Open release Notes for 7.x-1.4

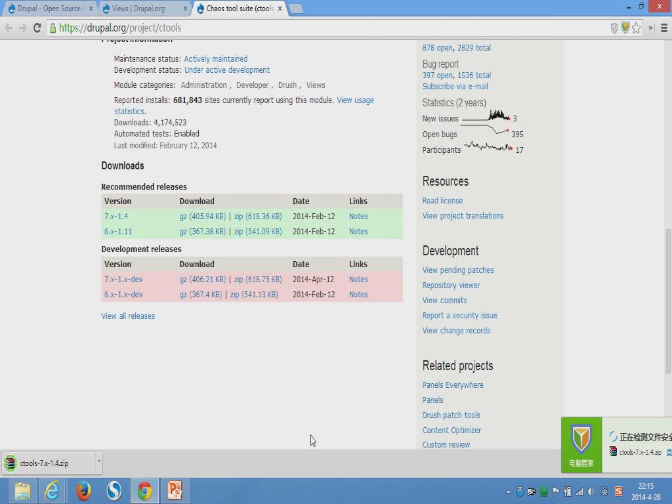[x=358, y=217]
